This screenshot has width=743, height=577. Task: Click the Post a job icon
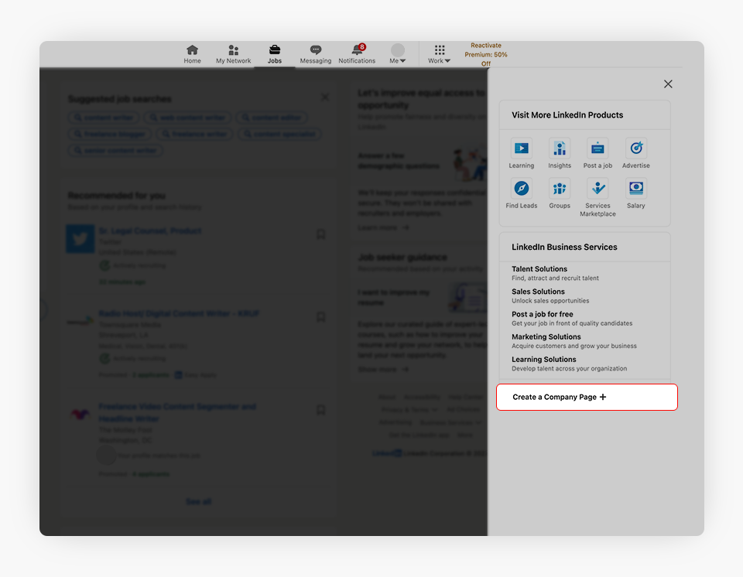597,149
